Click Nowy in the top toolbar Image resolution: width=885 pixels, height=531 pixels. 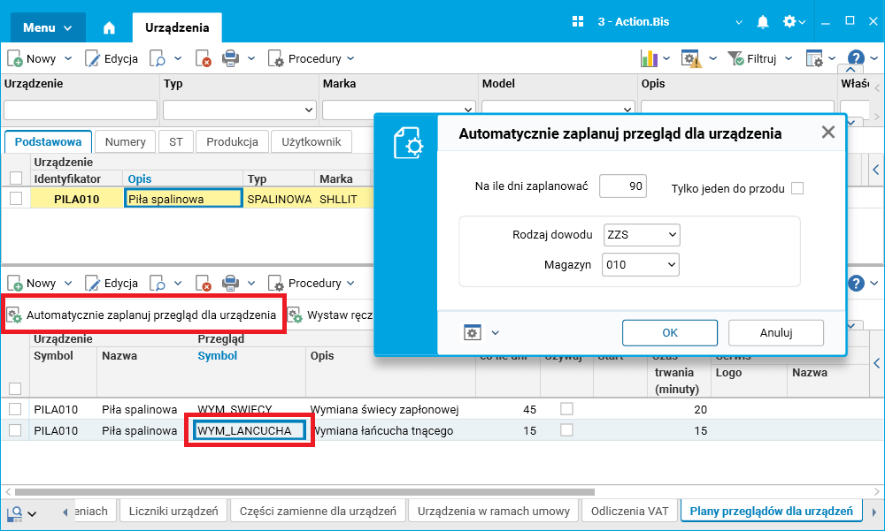coord(33,58)
